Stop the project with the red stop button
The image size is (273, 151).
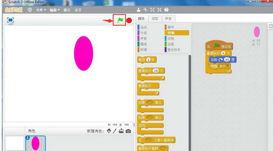[x=129, y=20]
